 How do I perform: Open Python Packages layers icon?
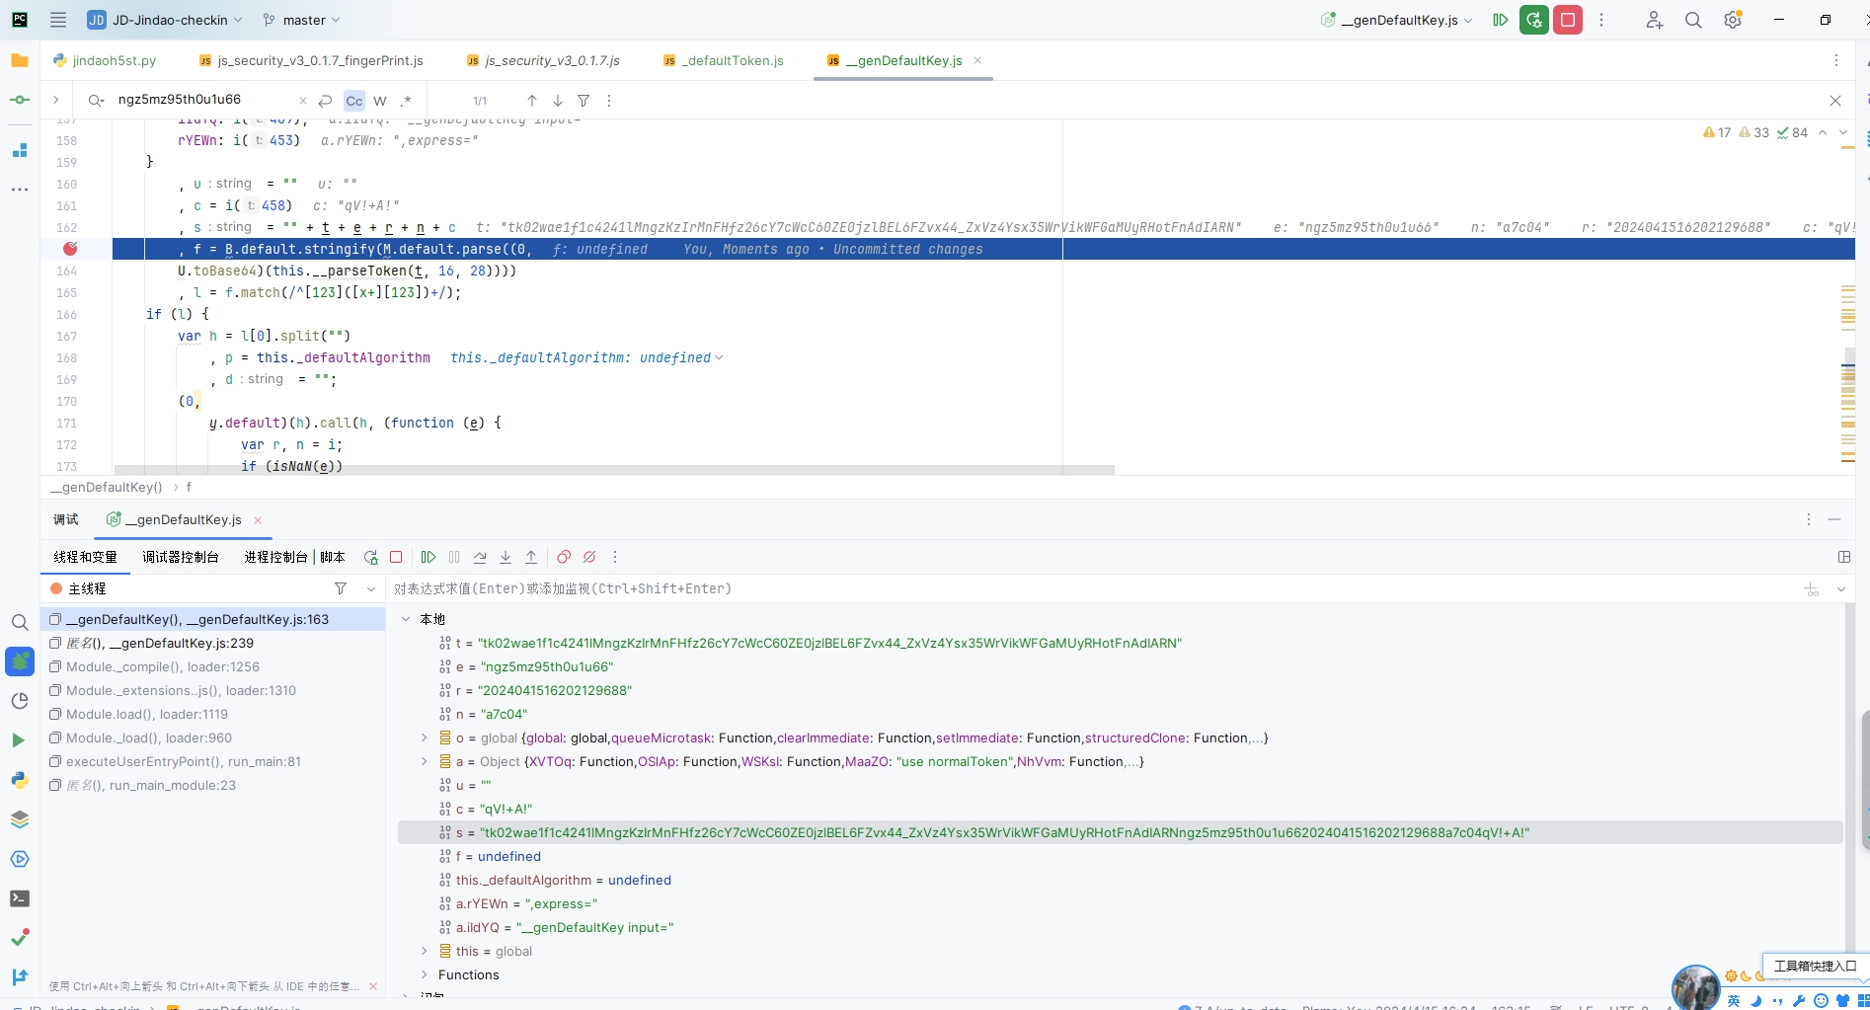tap(19, 819)
